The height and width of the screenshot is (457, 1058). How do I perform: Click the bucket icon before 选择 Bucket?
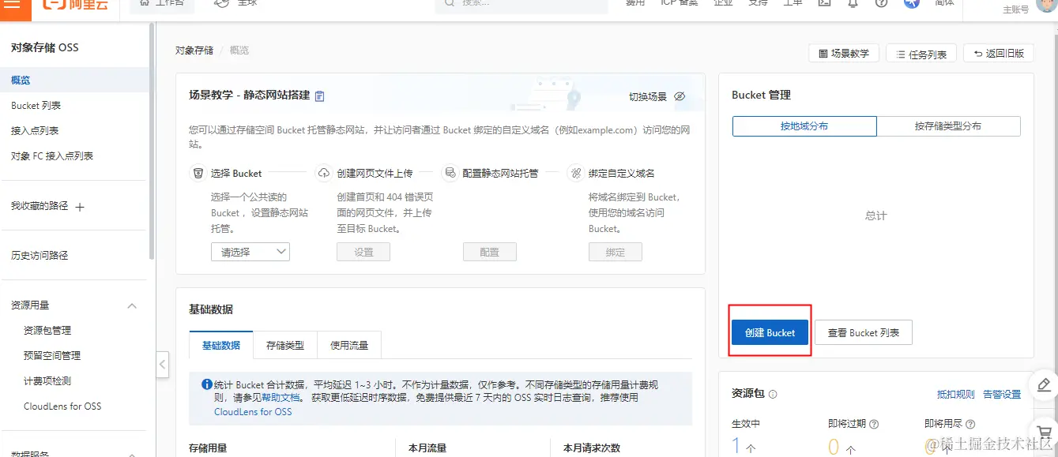[x=198, y=173]
